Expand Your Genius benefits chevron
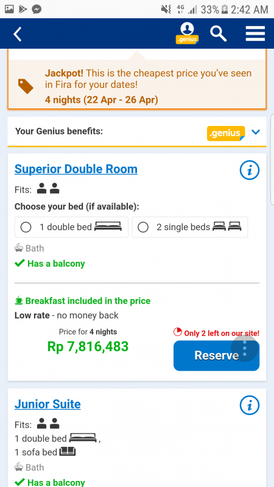 click(255, 132)
